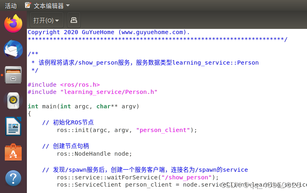Image resolution: width=307 pixels, height=193 pixels.
Task: Click the new document toolbar icon
Action: pos(74,20)
